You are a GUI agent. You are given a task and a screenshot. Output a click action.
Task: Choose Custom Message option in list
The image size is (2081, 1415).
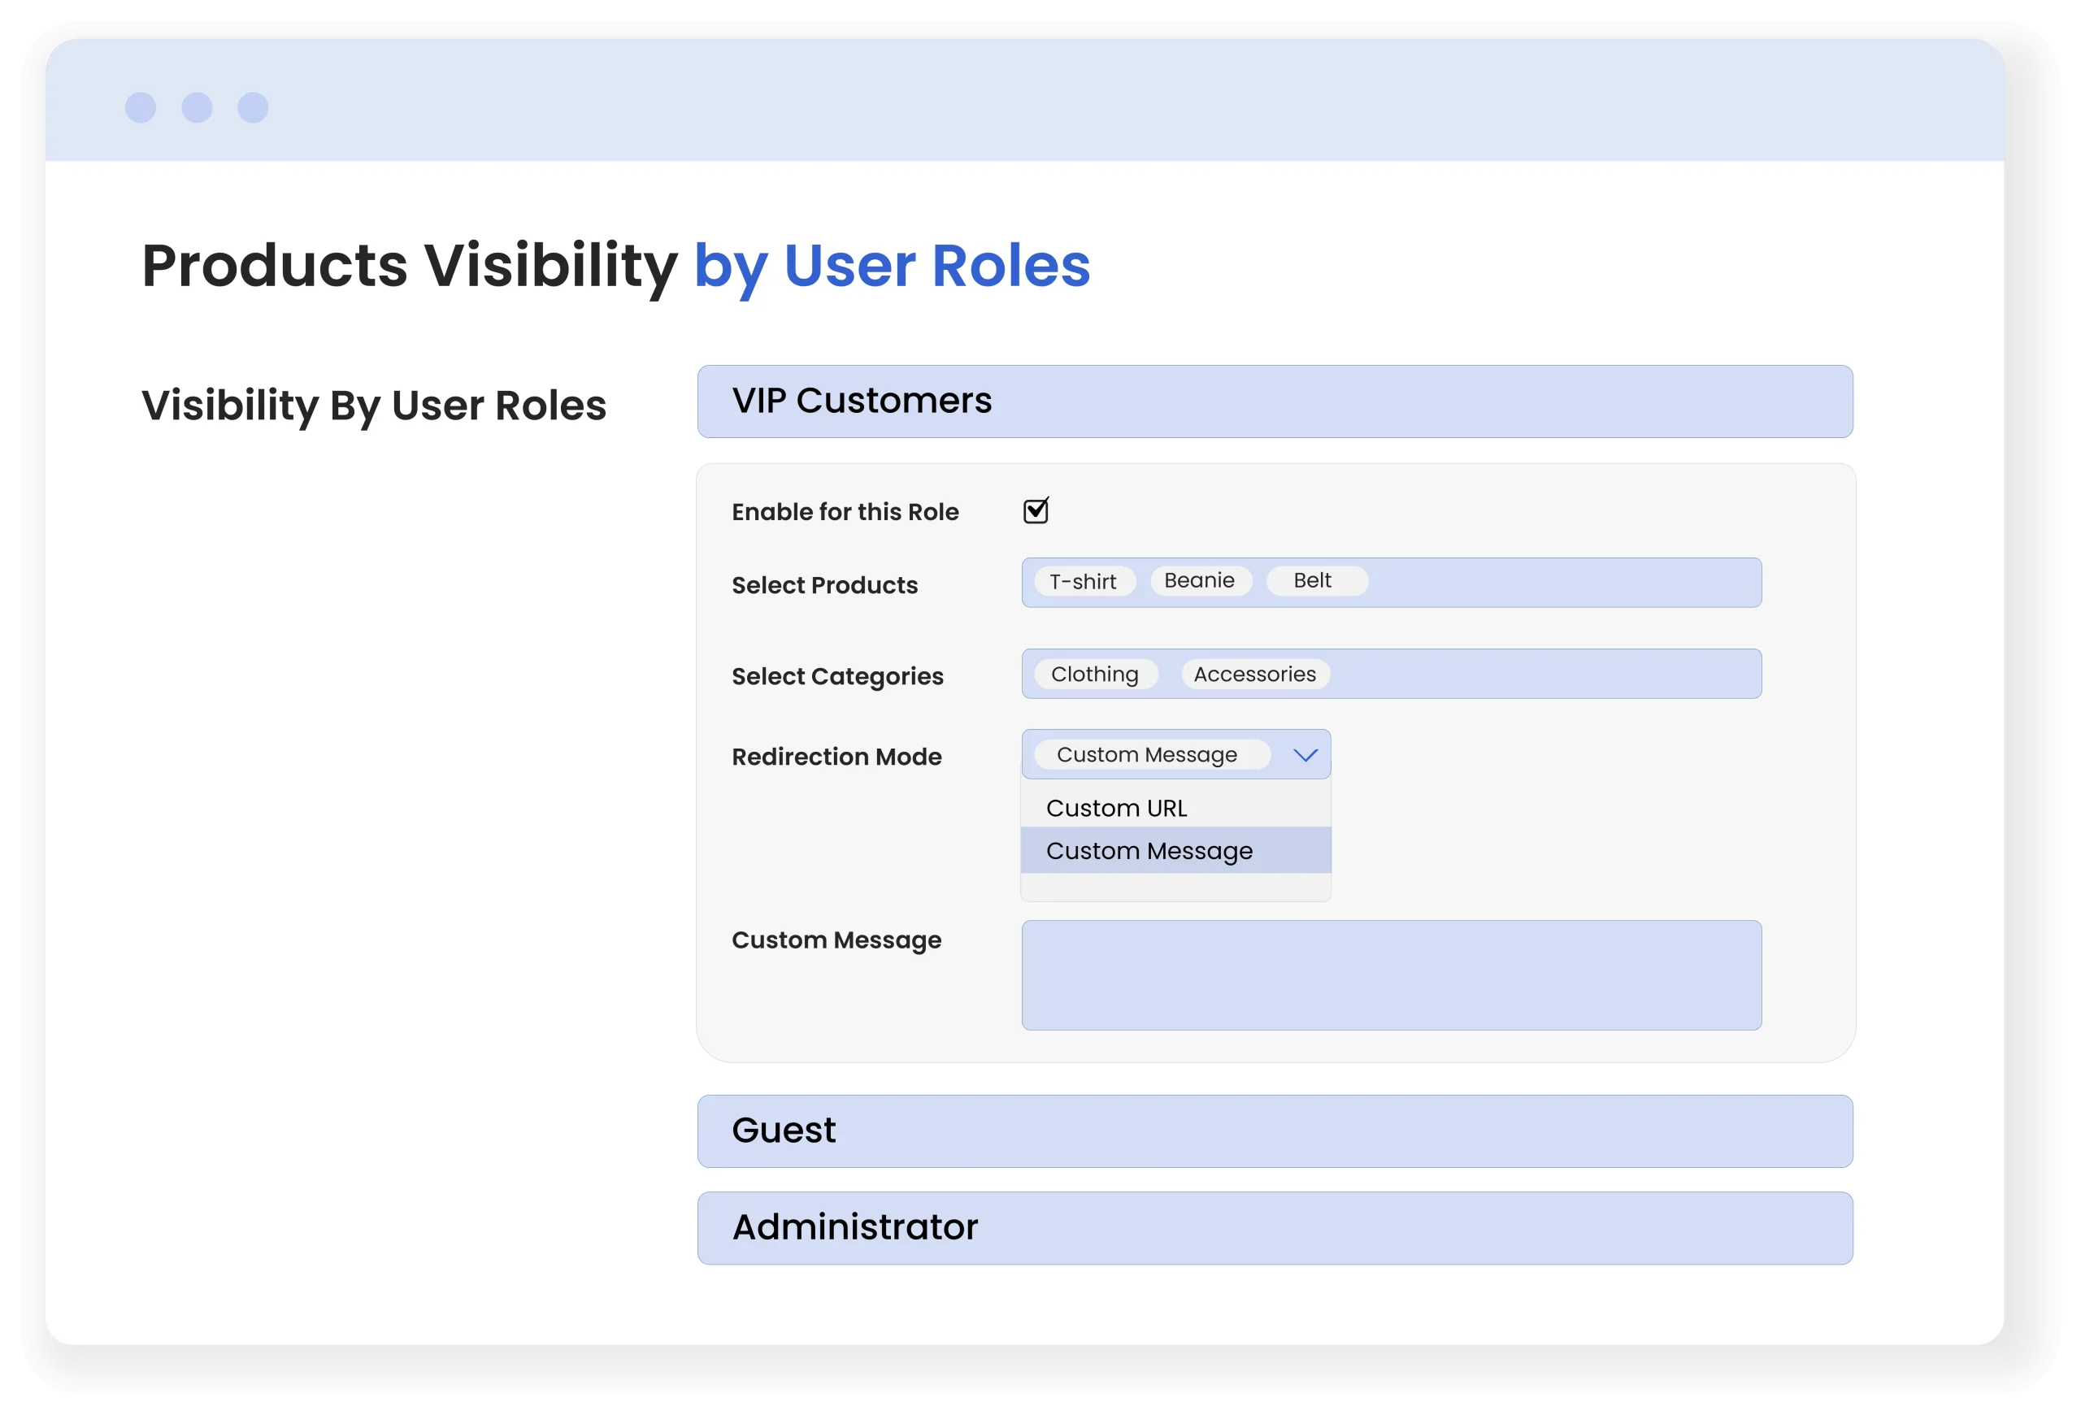pos(1149,851)
